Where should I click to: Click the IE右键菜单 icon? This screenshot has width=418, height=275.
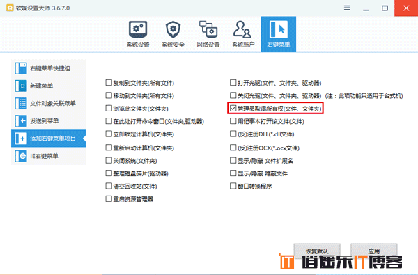tap(21, 156)
